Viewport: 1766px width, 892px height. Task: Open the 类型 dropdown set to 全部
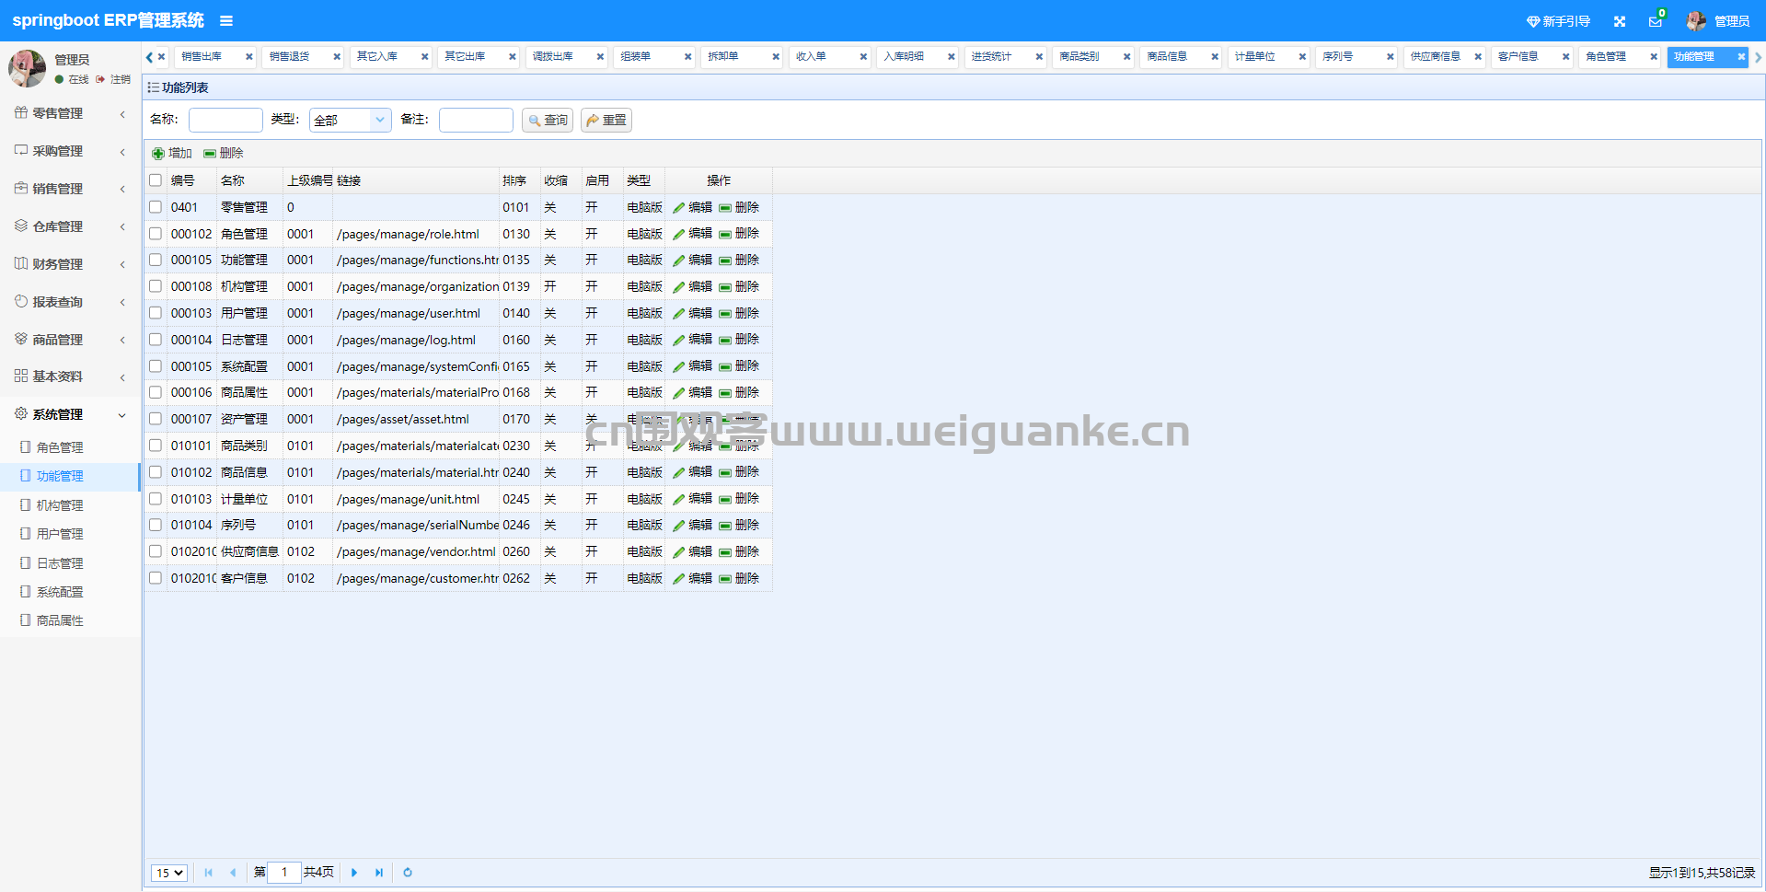click(351, 120)
